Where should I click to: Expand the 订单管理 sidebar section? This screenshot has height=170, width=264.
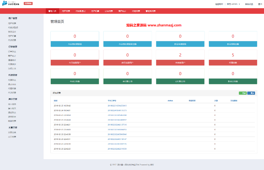[13, 46]
